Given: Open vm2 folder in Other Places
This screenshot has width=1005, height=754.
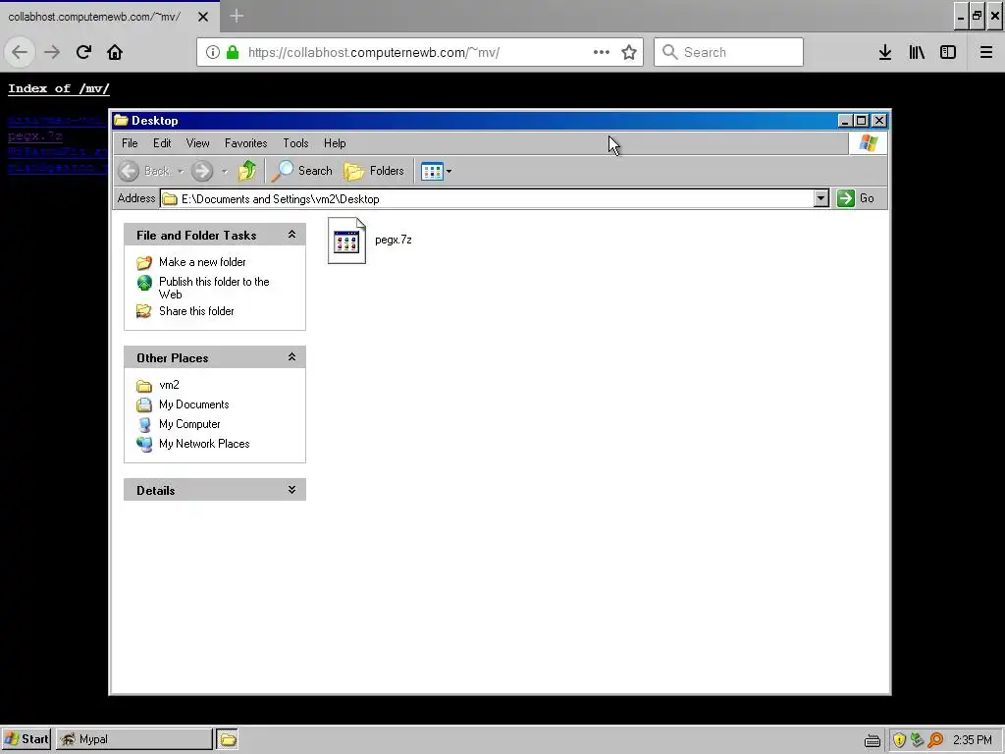Looking at the screenshot, I should [x=169, y=385].
